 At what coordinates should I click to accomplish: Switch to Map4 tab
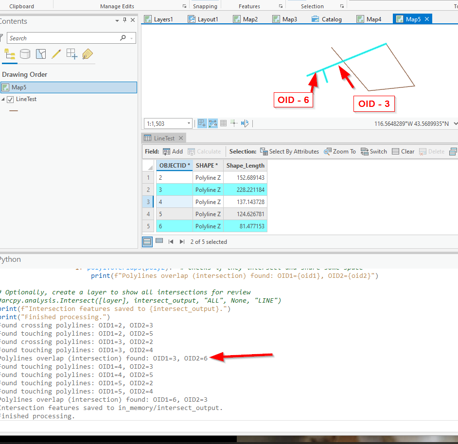click(369, 19)
